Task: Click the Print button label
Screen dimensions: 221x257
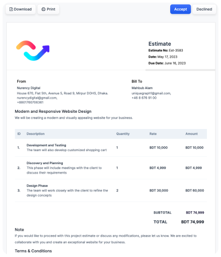Action: pyautogui.click(x=51, y=9)
